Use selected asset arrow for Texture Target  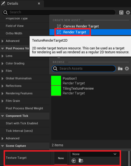[74, 161]
